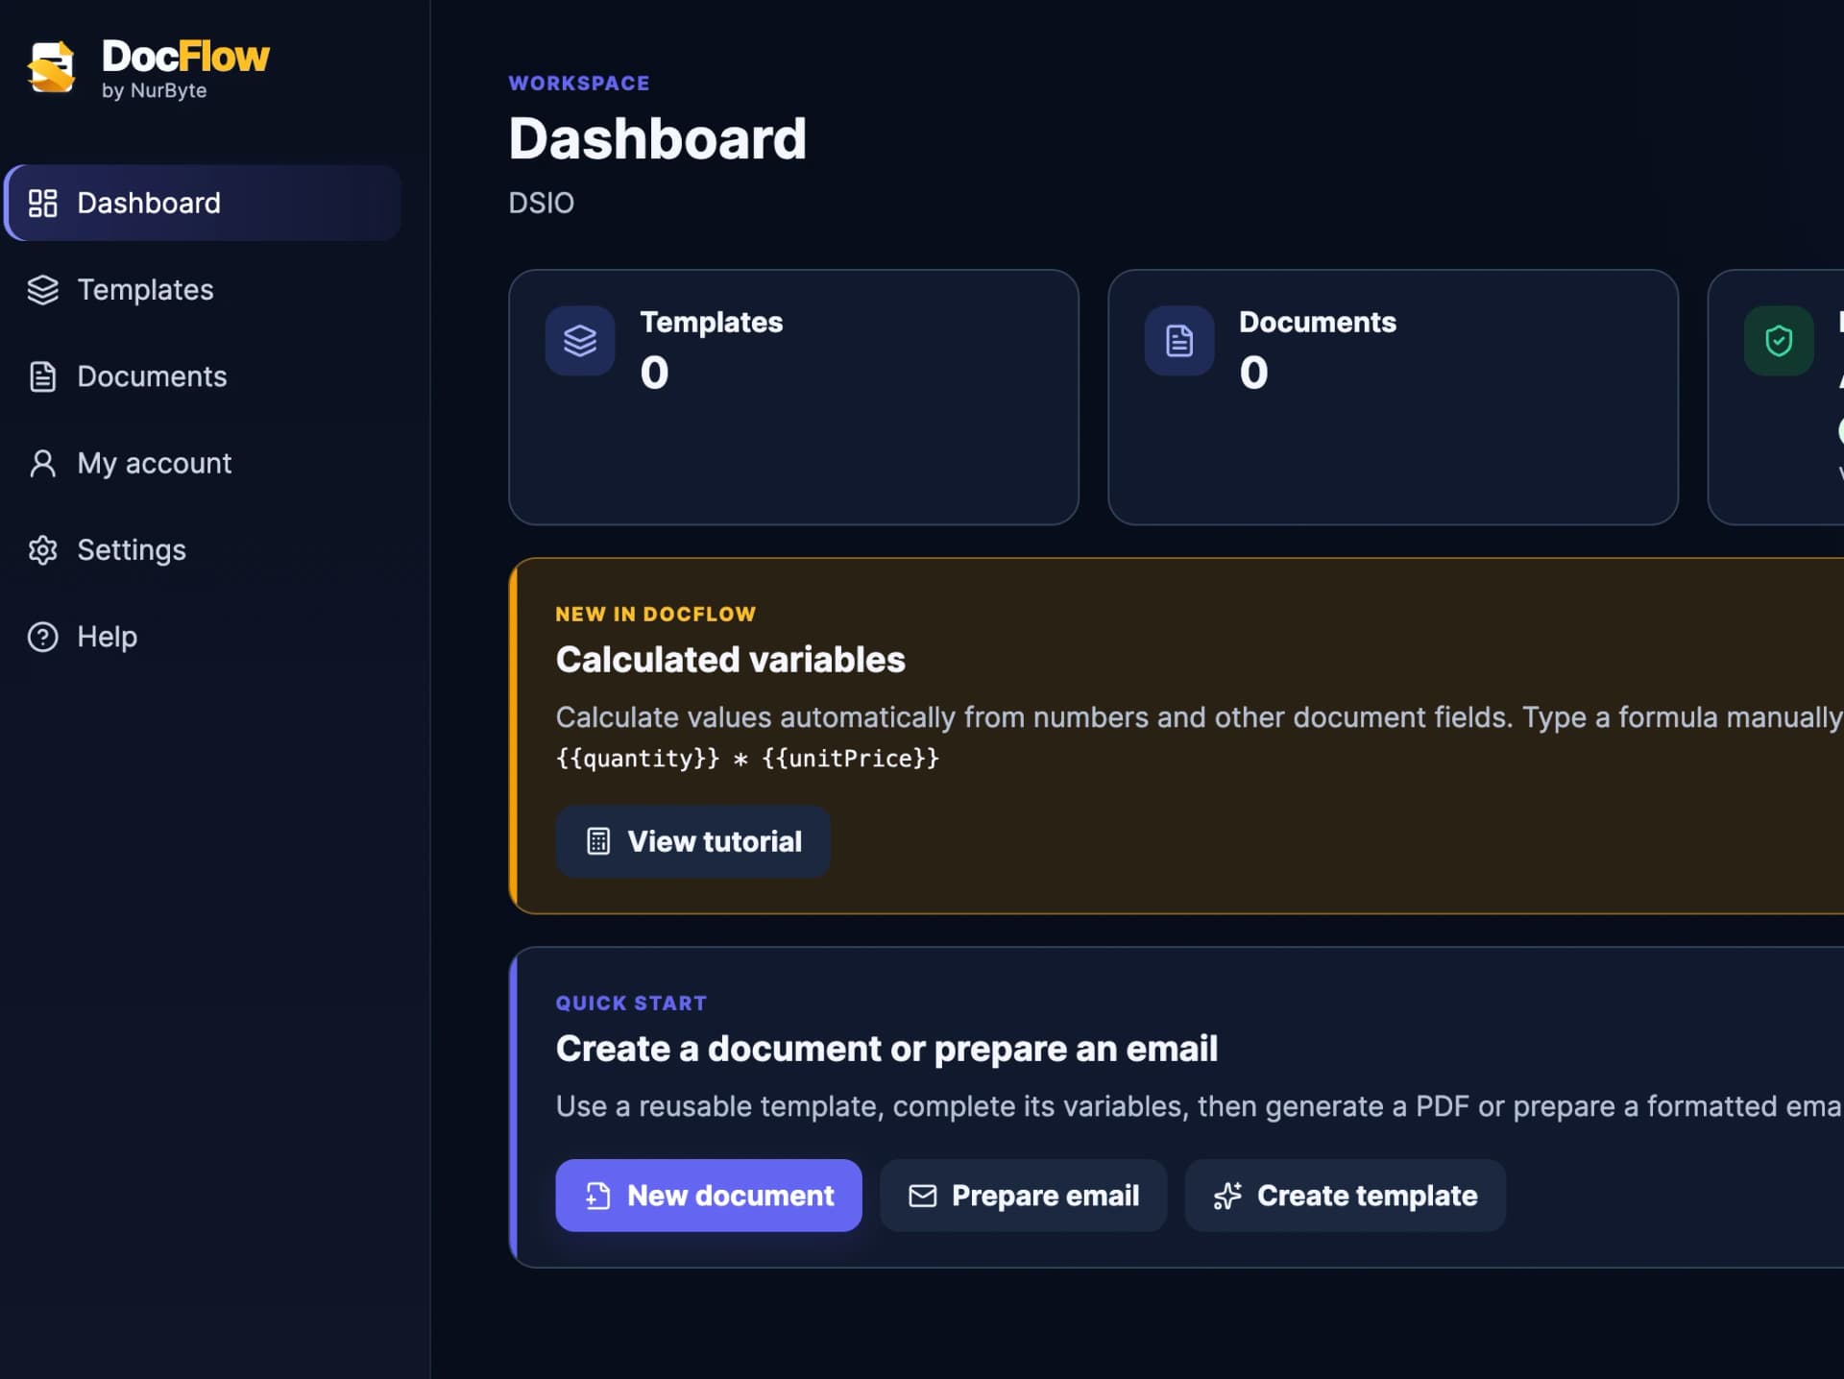Screen dimensions: 1844x1379
Task: Click the My account person icon
Action: click(x=42, y=463)
